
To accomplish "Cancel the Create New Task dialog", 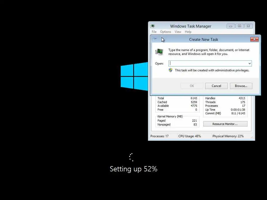I will [216, 86].
